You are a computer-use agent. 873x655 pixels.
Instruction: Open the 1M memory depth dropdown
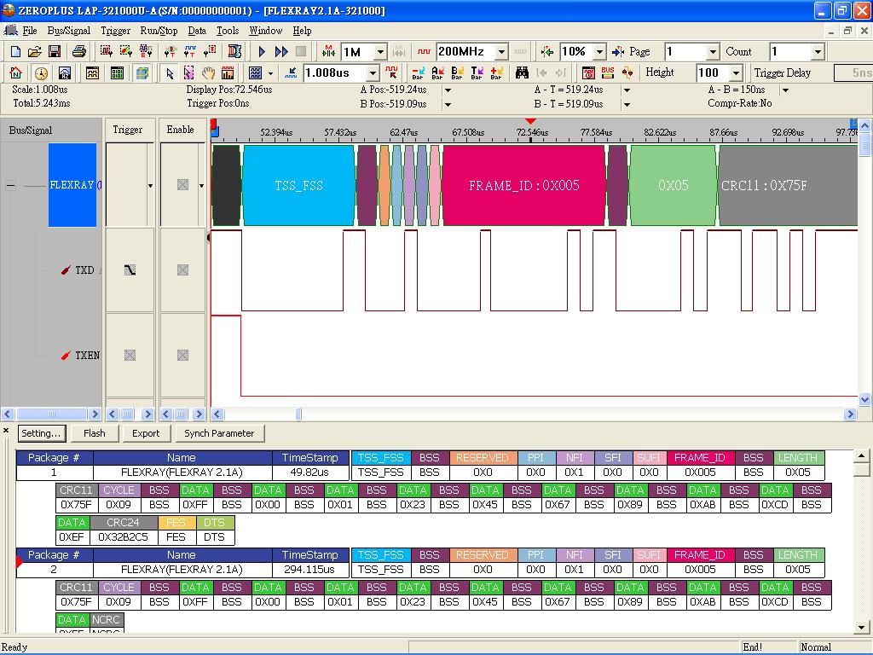coord(380,52)
